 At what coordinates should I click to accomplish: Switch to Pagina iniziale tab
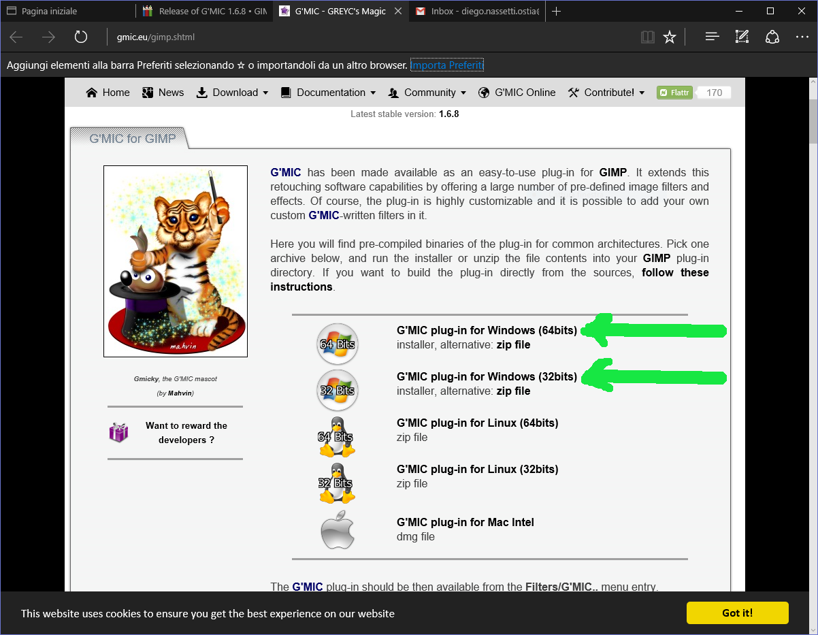click(x=68, y=11)
